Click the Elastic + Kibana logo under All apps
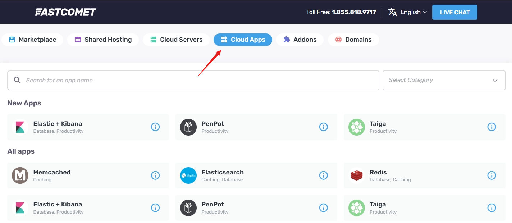The height and width of the screenshot is (223, 512). click(x=20, y=208)
